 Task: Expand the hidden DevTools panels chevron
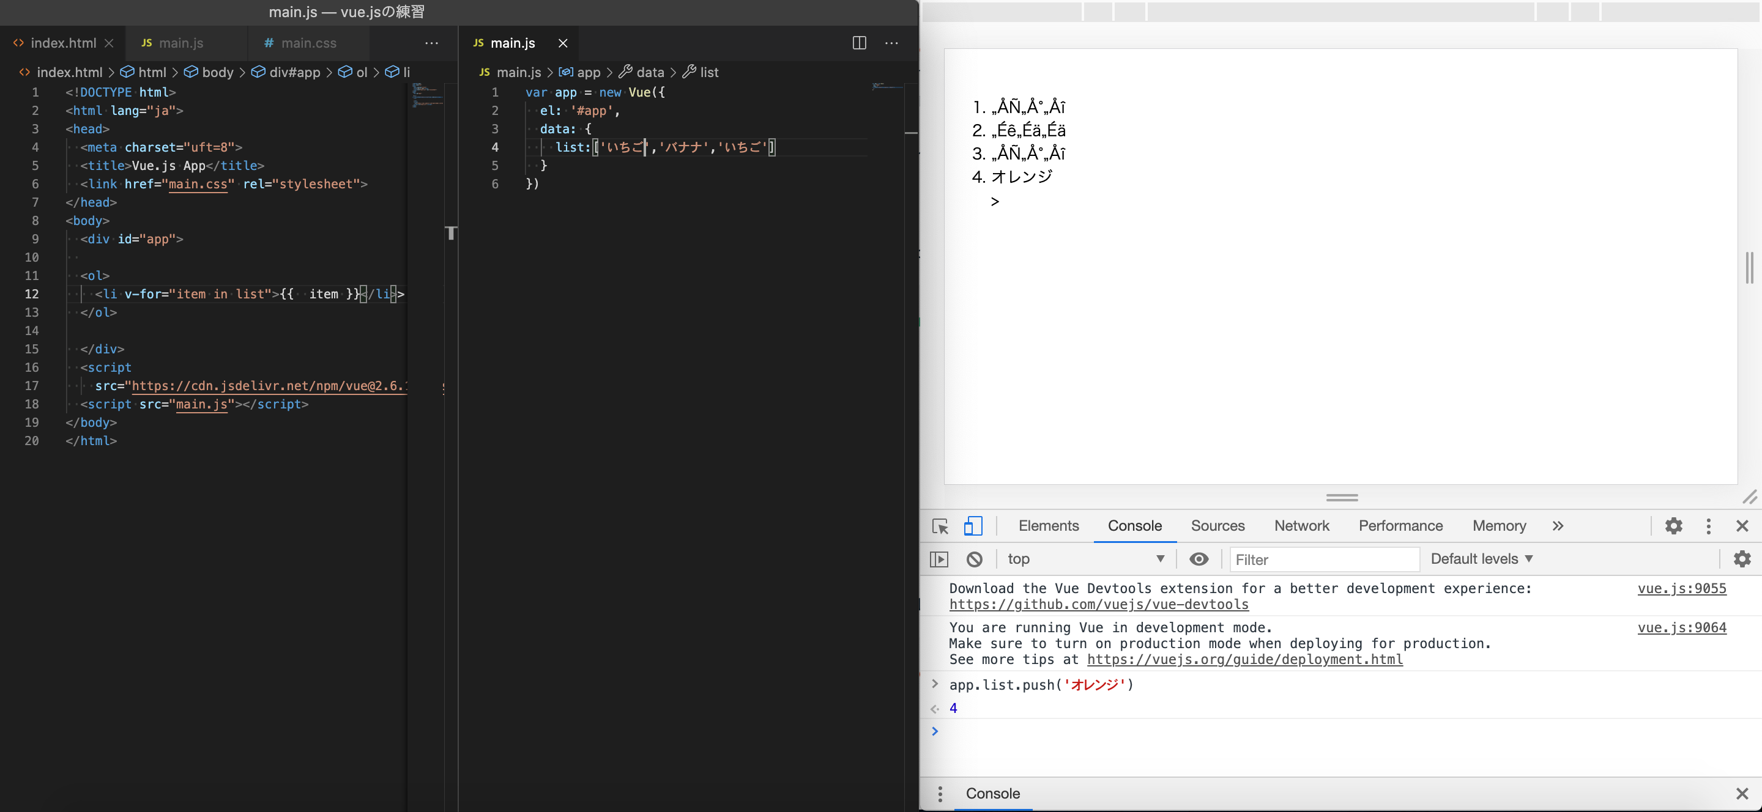(x=1558, y=526)
